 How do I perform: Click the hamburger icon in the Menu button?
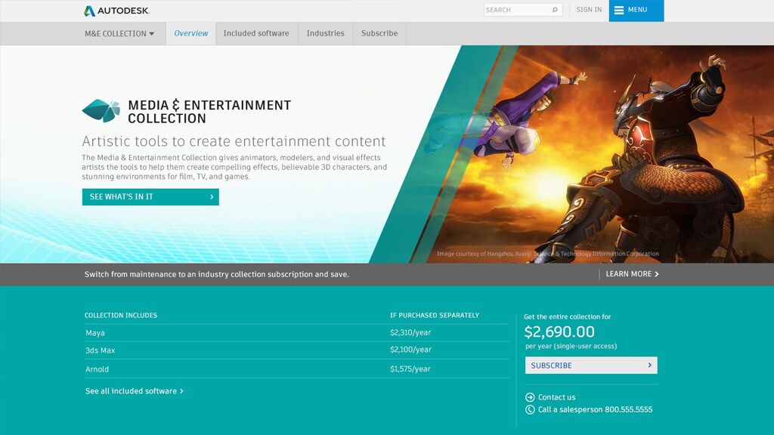click(618, 10)
